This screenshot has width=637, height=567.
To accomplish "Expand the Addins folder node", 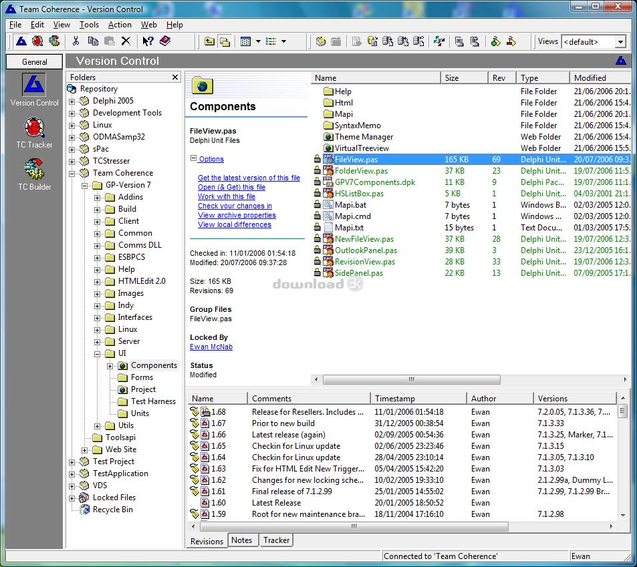I will tap(97, 198).
